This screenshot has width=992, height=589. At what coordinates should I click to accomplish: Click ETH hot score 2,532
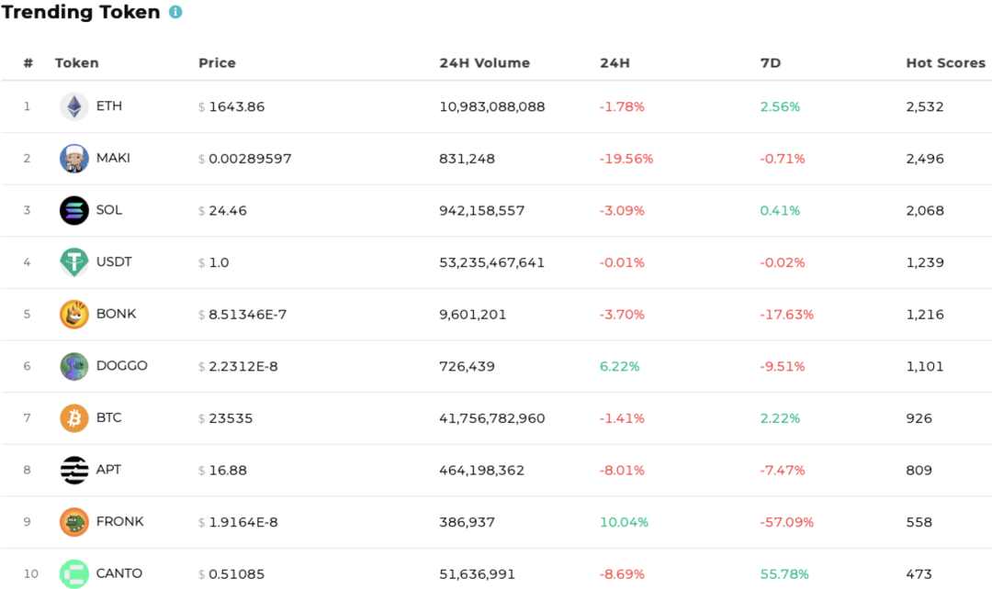click(924, 106)
